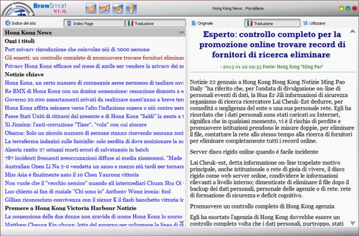Switch to left pane Traduzione tab
The height and width of the screenshot is (236, 359).
point(155,23)
